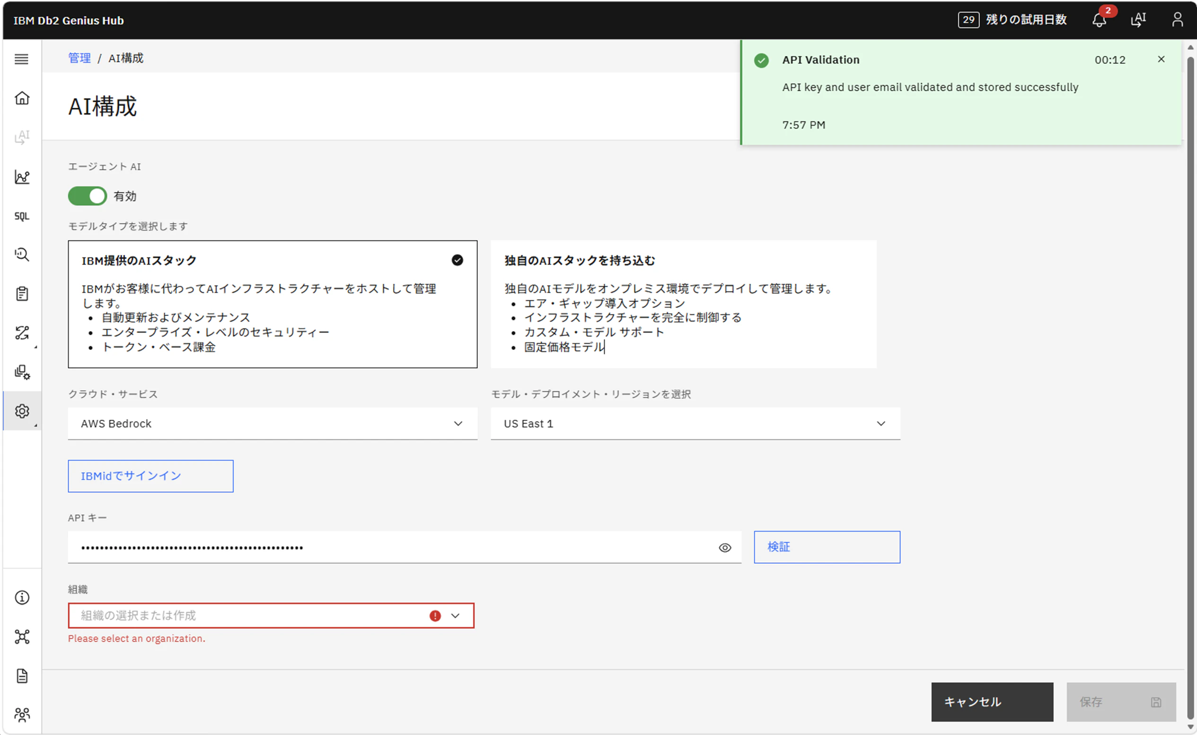The image size is (1197, 735).
Task: Open the query search sidebar icon
Action: tap(22, 255)
